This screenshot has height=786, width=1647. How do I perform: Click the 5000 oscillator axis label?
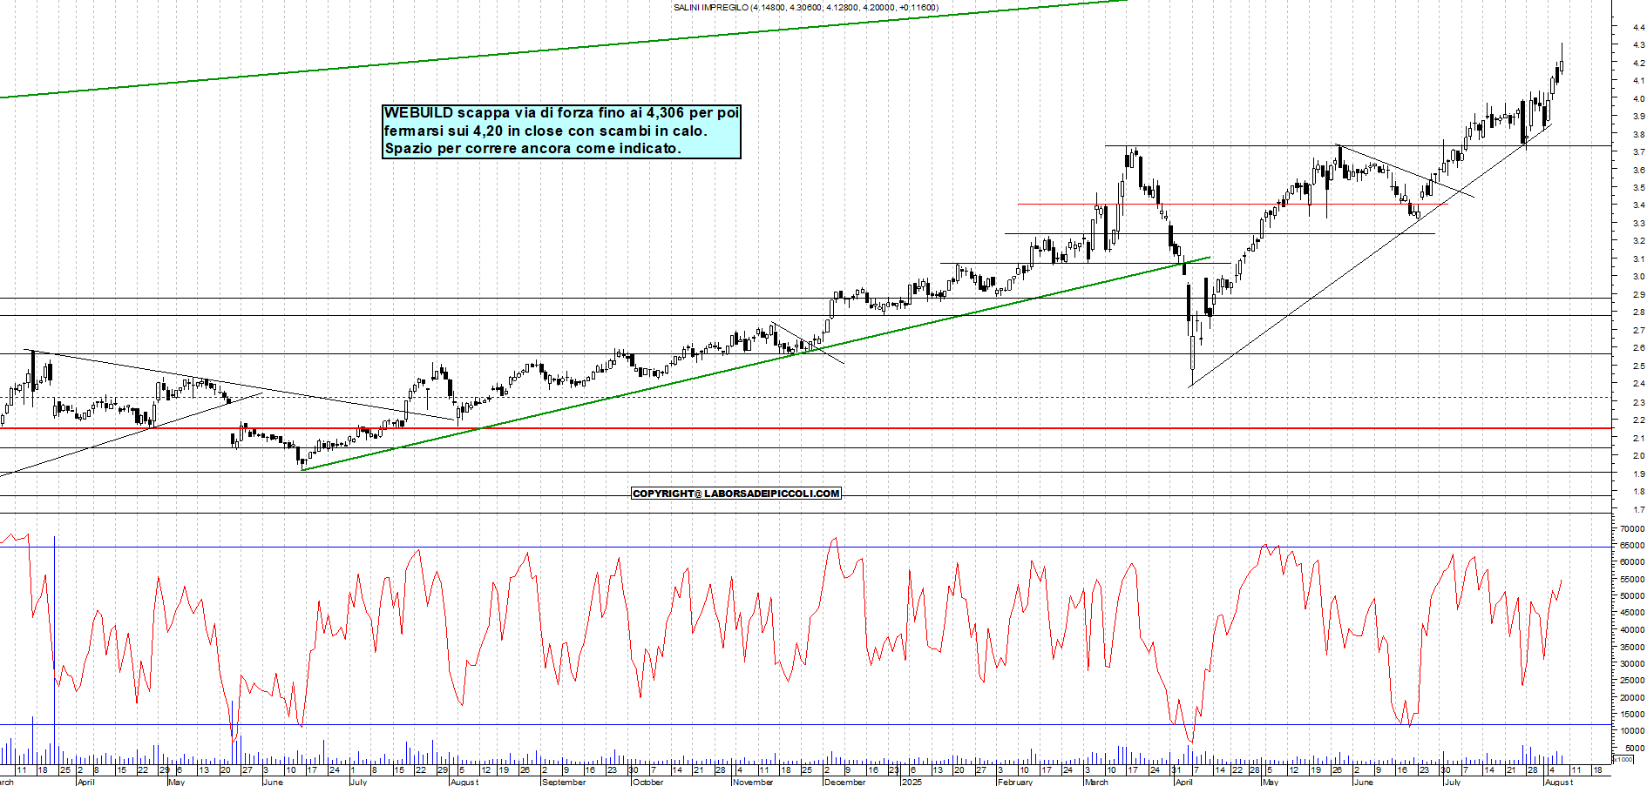coord(1635,749)
